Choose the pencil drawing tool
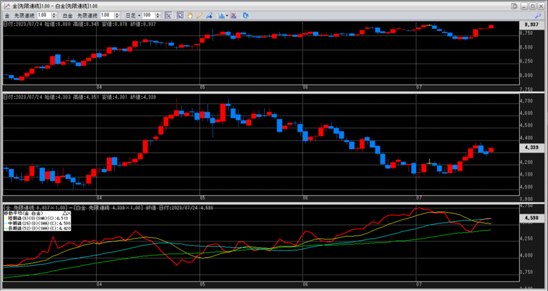This screenshot has width=548, height=291. [199, 15]
